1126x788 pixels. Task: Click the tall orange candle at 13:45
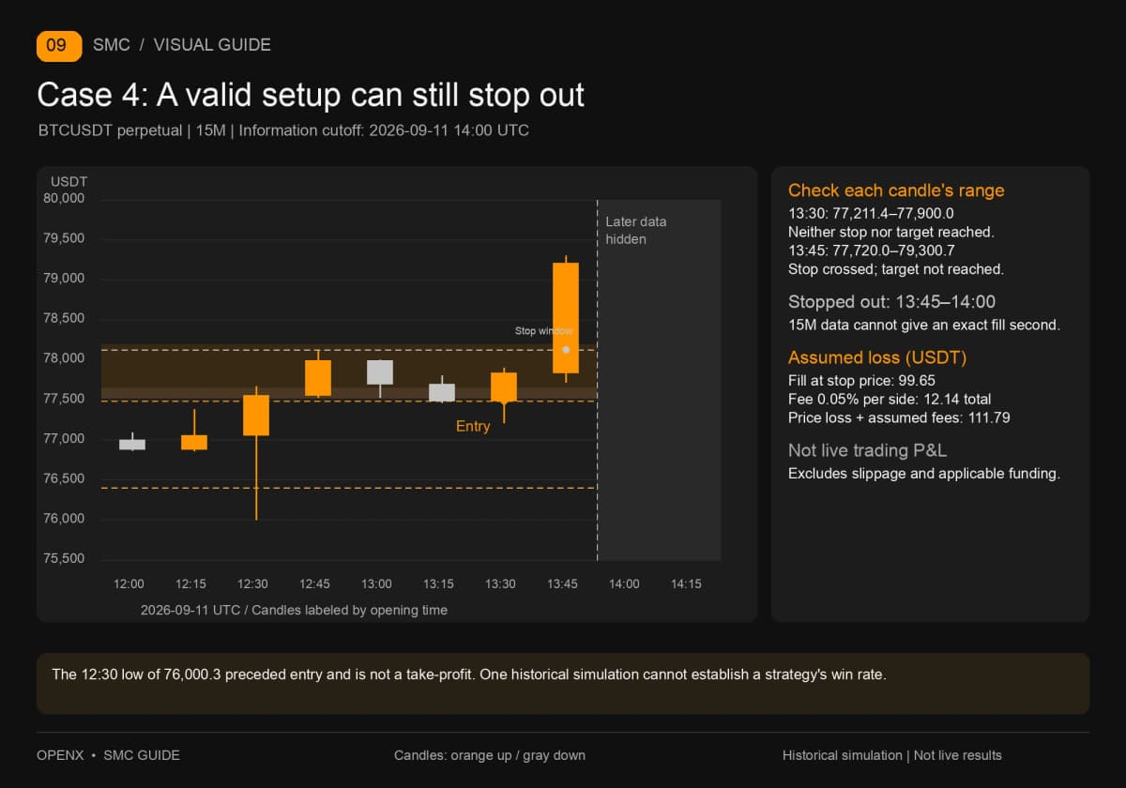pyautogui.click(x=566, y=318)
